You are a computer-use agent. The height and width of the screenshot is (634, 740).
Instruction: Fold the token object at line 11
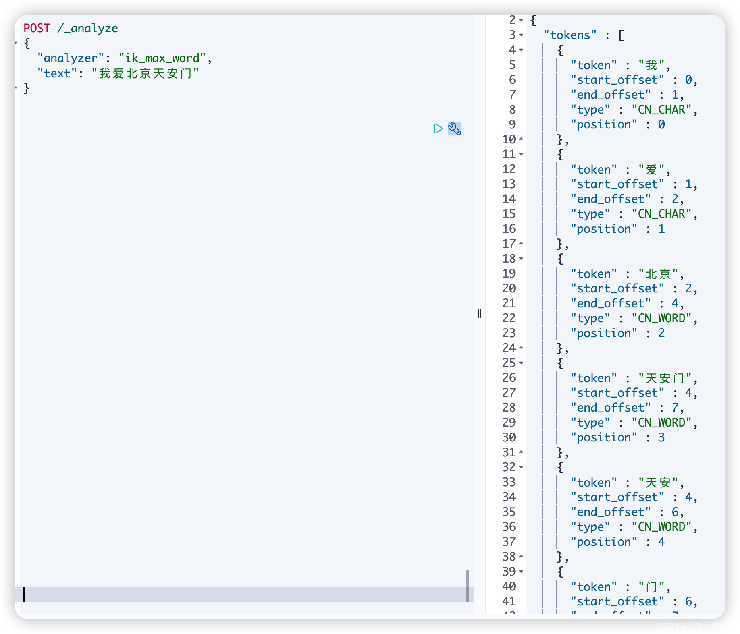coord(521,154)
